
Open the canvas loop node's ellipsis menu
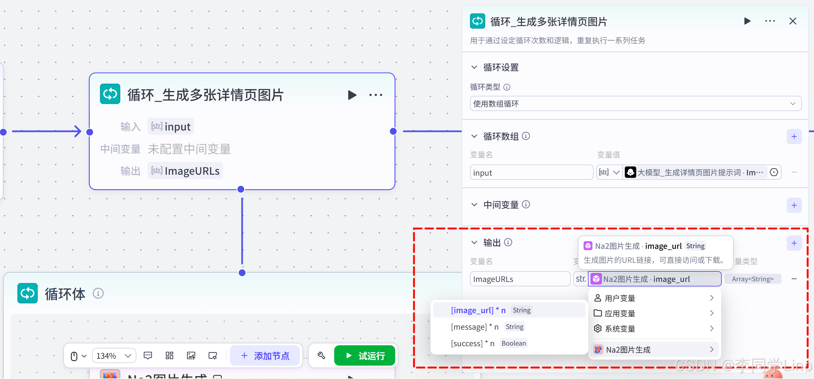[x=376, y=95]
